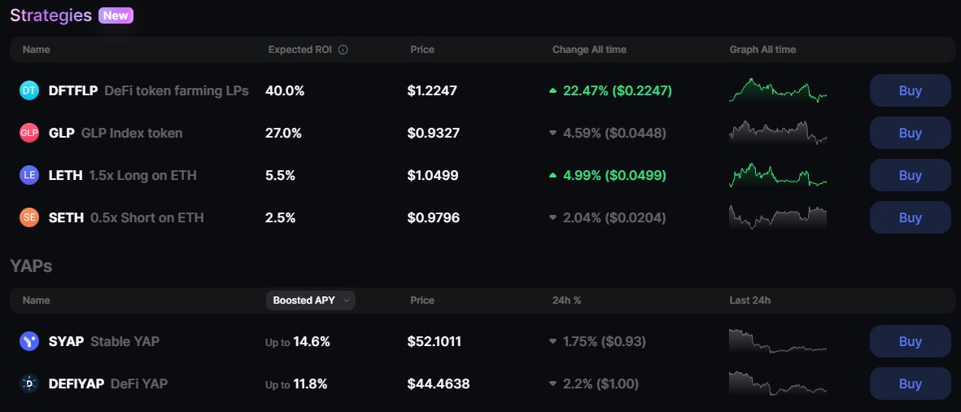The width and height of the screenshot is (961, 412).
Task: Select the Price column header in Strategies
Action: (x=422, y=50)
